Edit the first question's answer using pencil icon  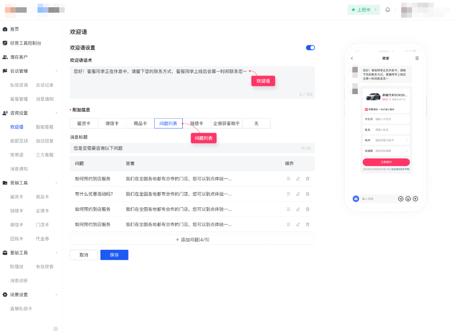pyautogui.click(x=298, y=179)
